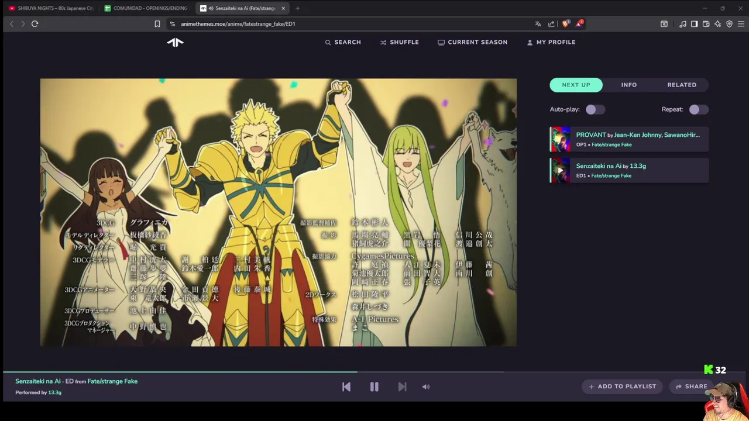The height and width of the screenshot is (421, 749).
Task: Reload the current page
Action: [x=35, y=24]
